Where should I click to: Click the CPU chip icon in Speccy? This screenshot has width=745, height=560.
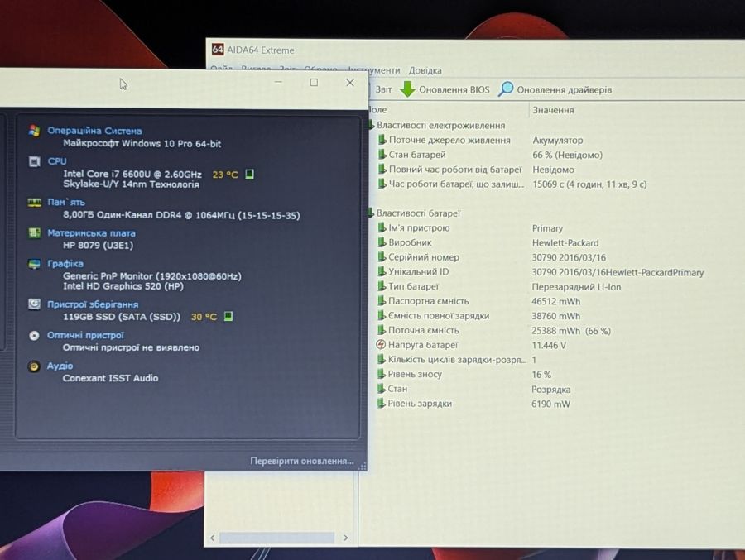pyautogui.click(x=34, y=161)
